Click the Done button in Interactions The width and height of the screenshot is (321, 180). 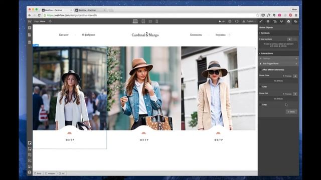coord(291,112)
